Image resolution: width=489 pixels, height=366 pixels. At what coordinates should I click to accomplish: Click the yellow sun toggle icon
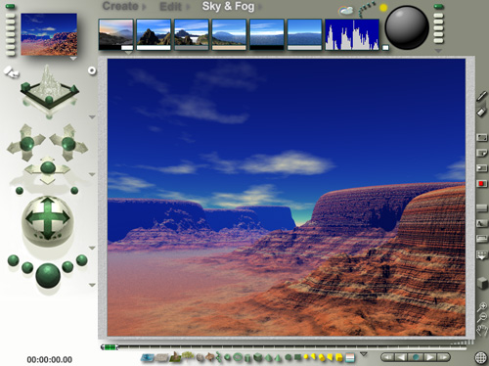tap(383, 8)
